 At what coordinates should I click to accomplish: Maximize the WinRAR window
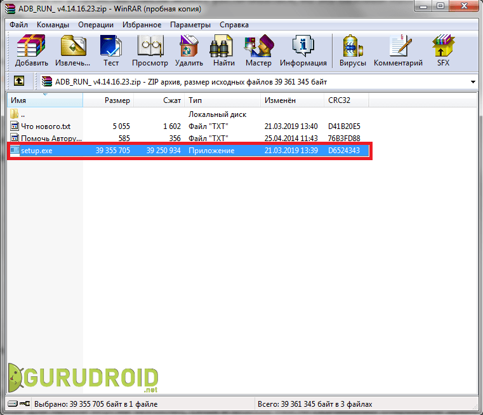(441, 6)
